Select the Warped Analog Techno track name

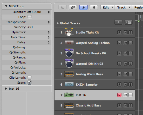(93, 43)
